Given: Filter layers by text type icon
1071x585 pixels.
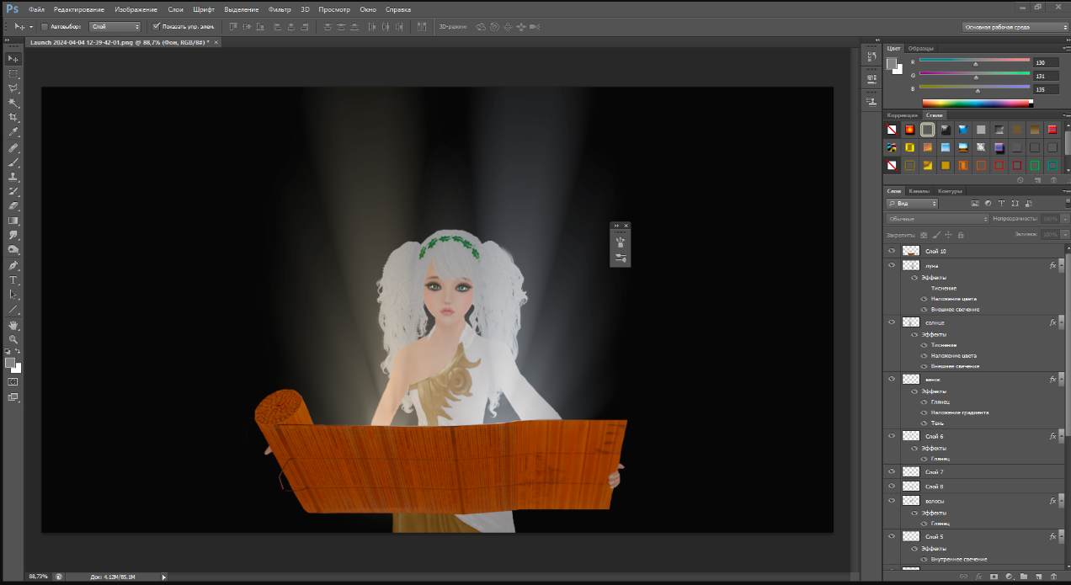Looking at the screenshot, I should 1001,204.
